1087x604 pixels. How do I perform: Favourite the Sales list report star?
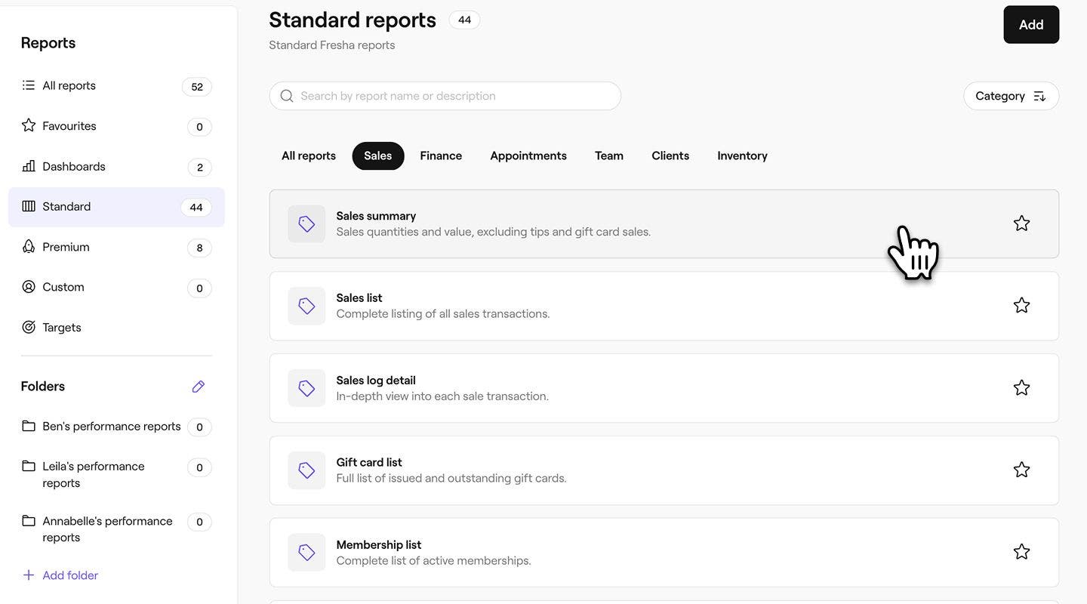1021,305
